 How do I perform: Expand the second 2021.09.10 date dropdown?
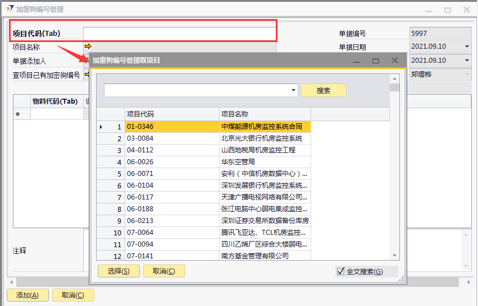tap(466, 60)
